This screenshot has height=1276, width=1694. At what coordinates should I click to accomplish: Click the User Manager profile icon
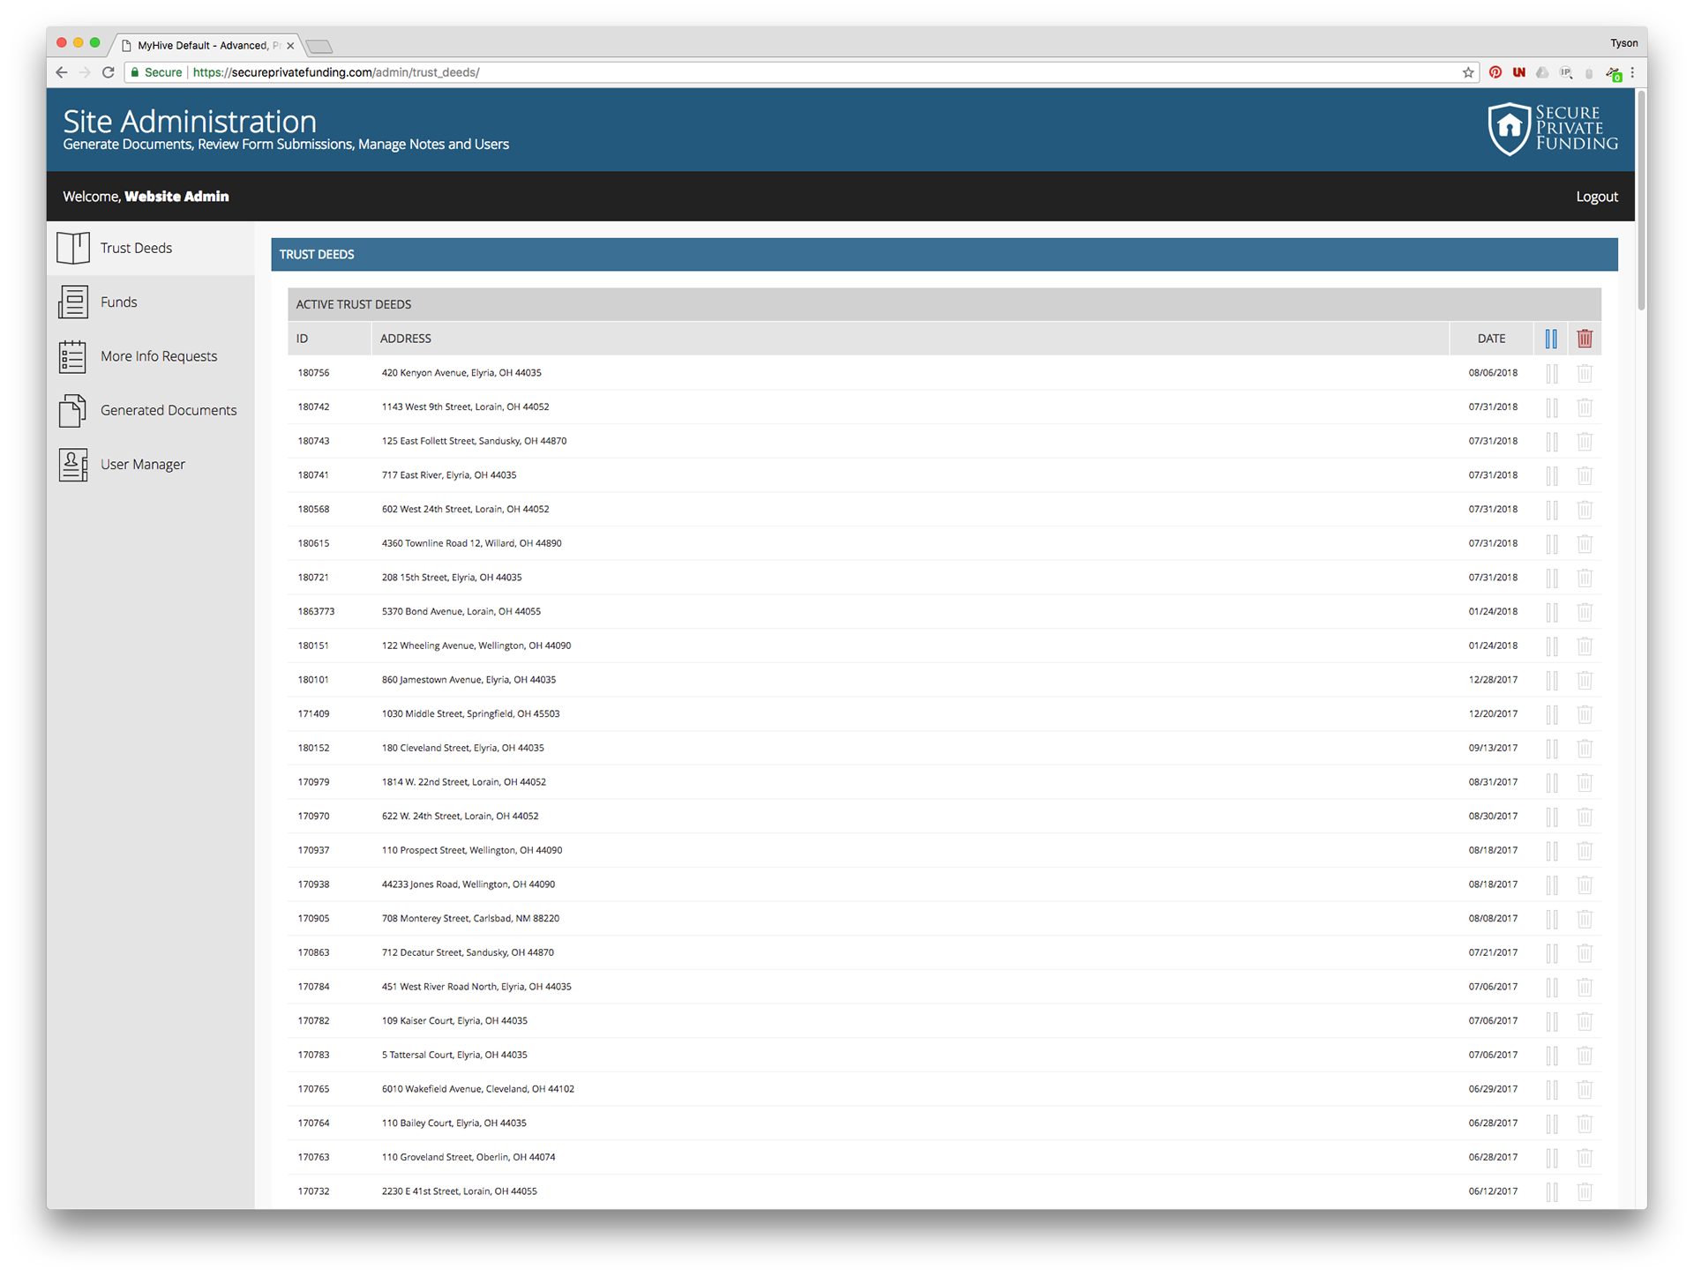point(73,465)
